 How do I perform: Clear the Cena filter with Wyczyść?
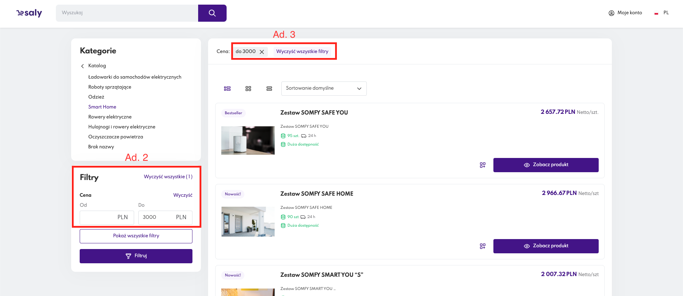[182, 195]
